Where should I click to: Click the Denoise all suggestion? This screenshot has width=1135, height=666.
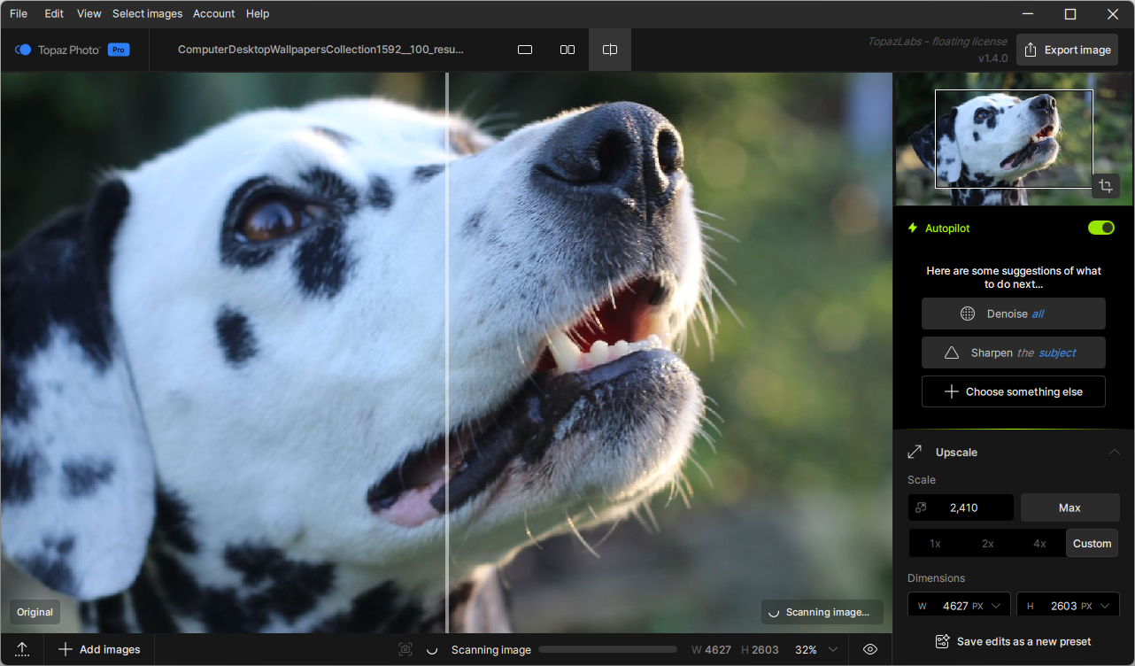pyautogui.click(x=1013, y=314)
